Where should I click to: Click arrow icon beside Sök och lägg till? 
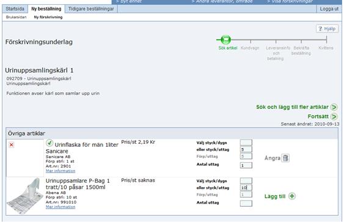click(x=334, y=107)
